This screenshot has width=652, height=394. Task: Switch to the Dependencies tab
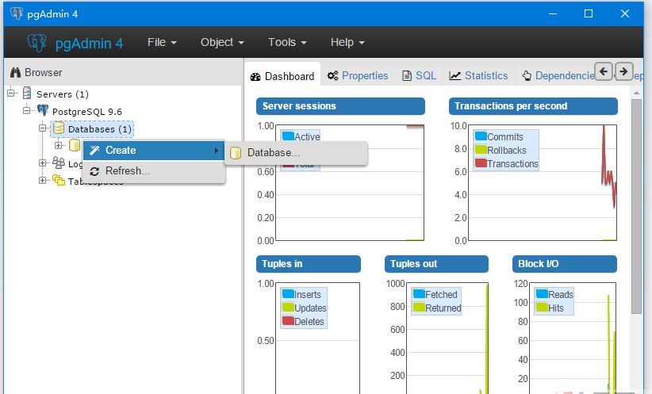coord(558,75)
